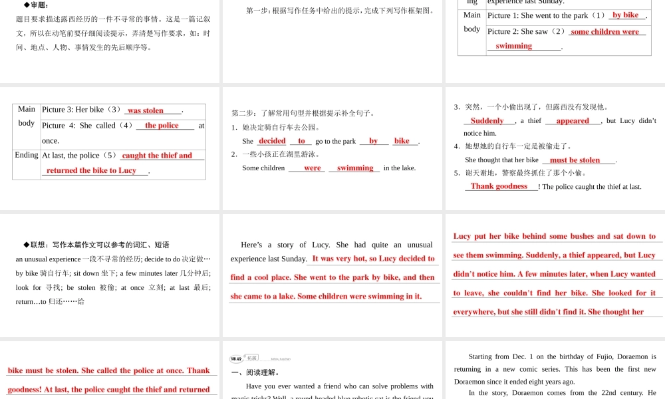This screenshot has height=399, width=665.
Task: Open the 'Here's a story of Lucy' slide
Action: coord(332,275)
